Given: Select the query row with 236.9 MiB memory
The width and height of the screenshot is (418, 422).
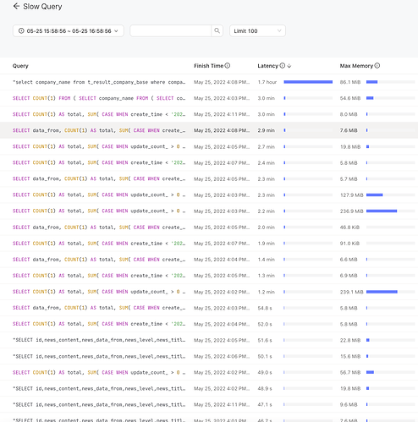Looking at the screenshot, I should tap(209, 211).
